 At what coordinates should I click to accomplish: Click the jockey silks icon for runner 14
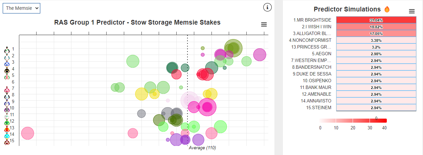click(x=7, y=135)
